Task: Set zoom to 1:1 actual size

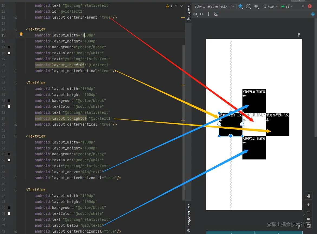Action: click(x=309, y=219)
